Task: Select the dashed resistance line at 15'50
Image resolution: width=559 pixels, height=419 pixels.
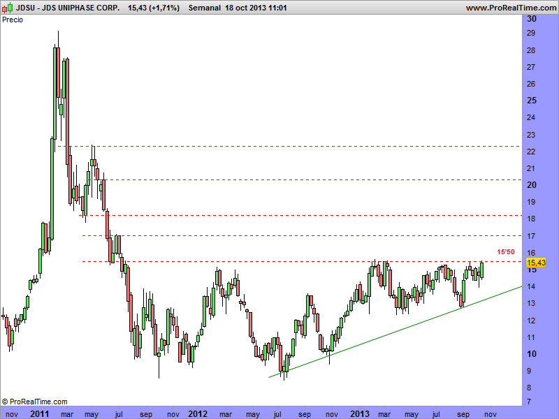Action: (302, 261)
